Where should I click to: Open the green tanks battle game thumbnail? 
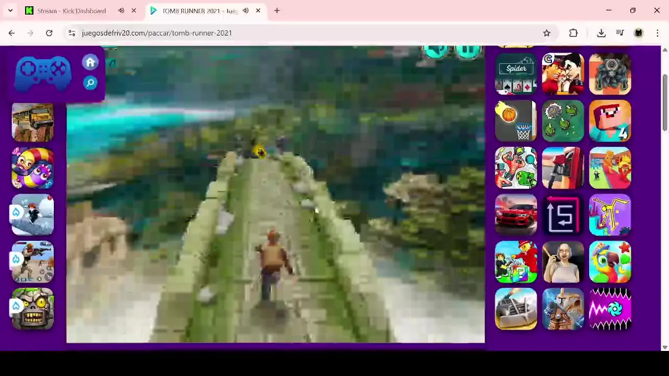pos(563,121)
